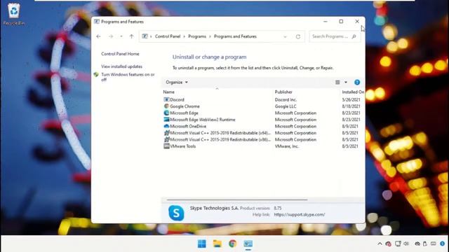449x252 pixels.
Task: Open Google Chrome from the taskbar
Action: point(233,244)
